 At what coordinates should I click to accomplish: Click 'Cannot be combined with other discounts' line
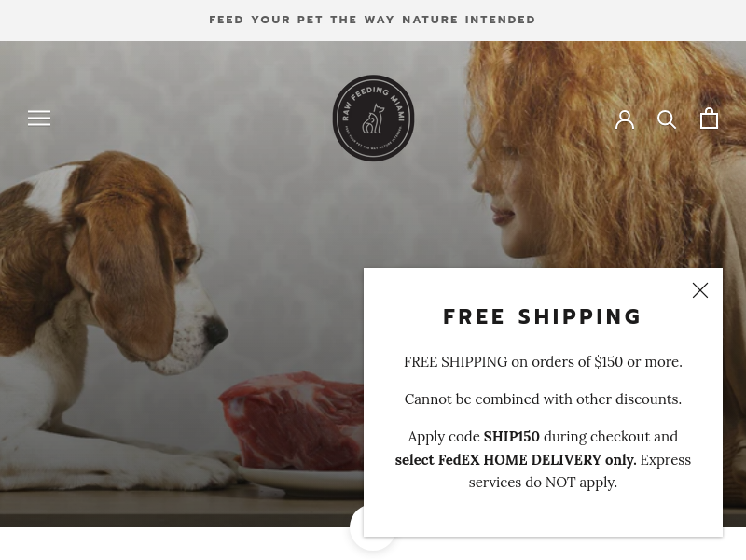pyautogui.click(x=543, y=399)
